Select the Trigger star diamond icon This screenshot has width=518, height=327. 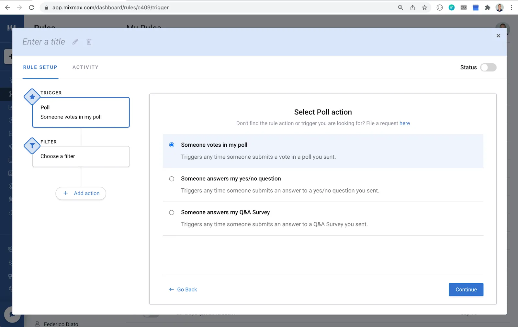tap(32, 97)
